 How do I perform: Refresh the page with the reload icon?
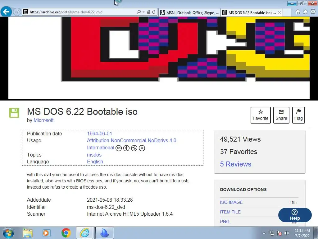tap(154, 12)
